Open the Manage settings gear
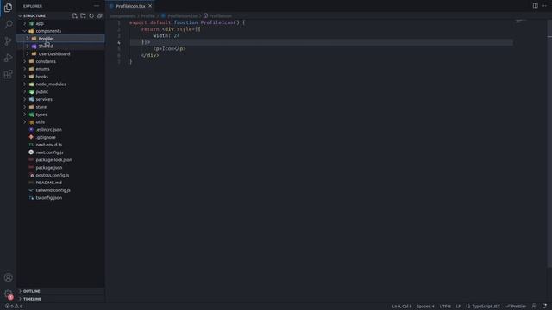Image resolution: width=552 pixels, height=310 pixels. pyautogui.click(x=8, y=294)
